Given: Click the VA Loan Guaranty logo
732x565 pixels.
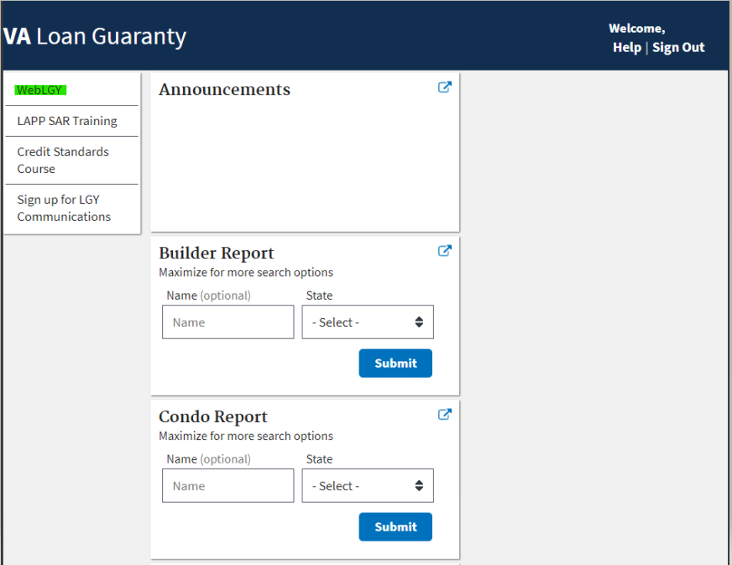Looking at the screenshot, I should [x=95, y=36].
